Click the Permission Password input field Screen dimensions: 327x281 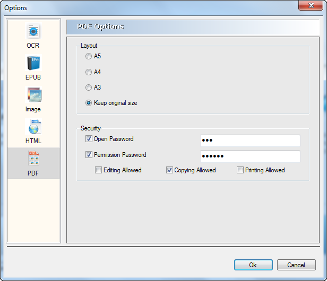(250, 156)
